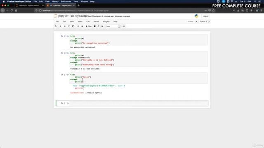This screenshot has width=264, height=148.
Task: Restart the kernel with the circular arrow icon
Action: [x=99, y=26]
